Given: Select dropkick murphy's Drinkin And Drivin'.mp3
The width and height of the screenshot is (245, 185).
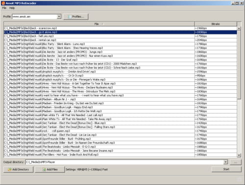Looking at the screenshot, I should [x=120, y=71].
